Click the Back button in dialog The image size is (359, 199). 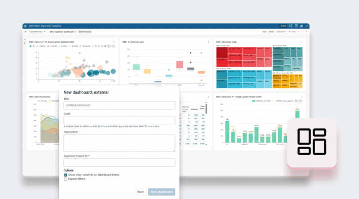[141, 192]
